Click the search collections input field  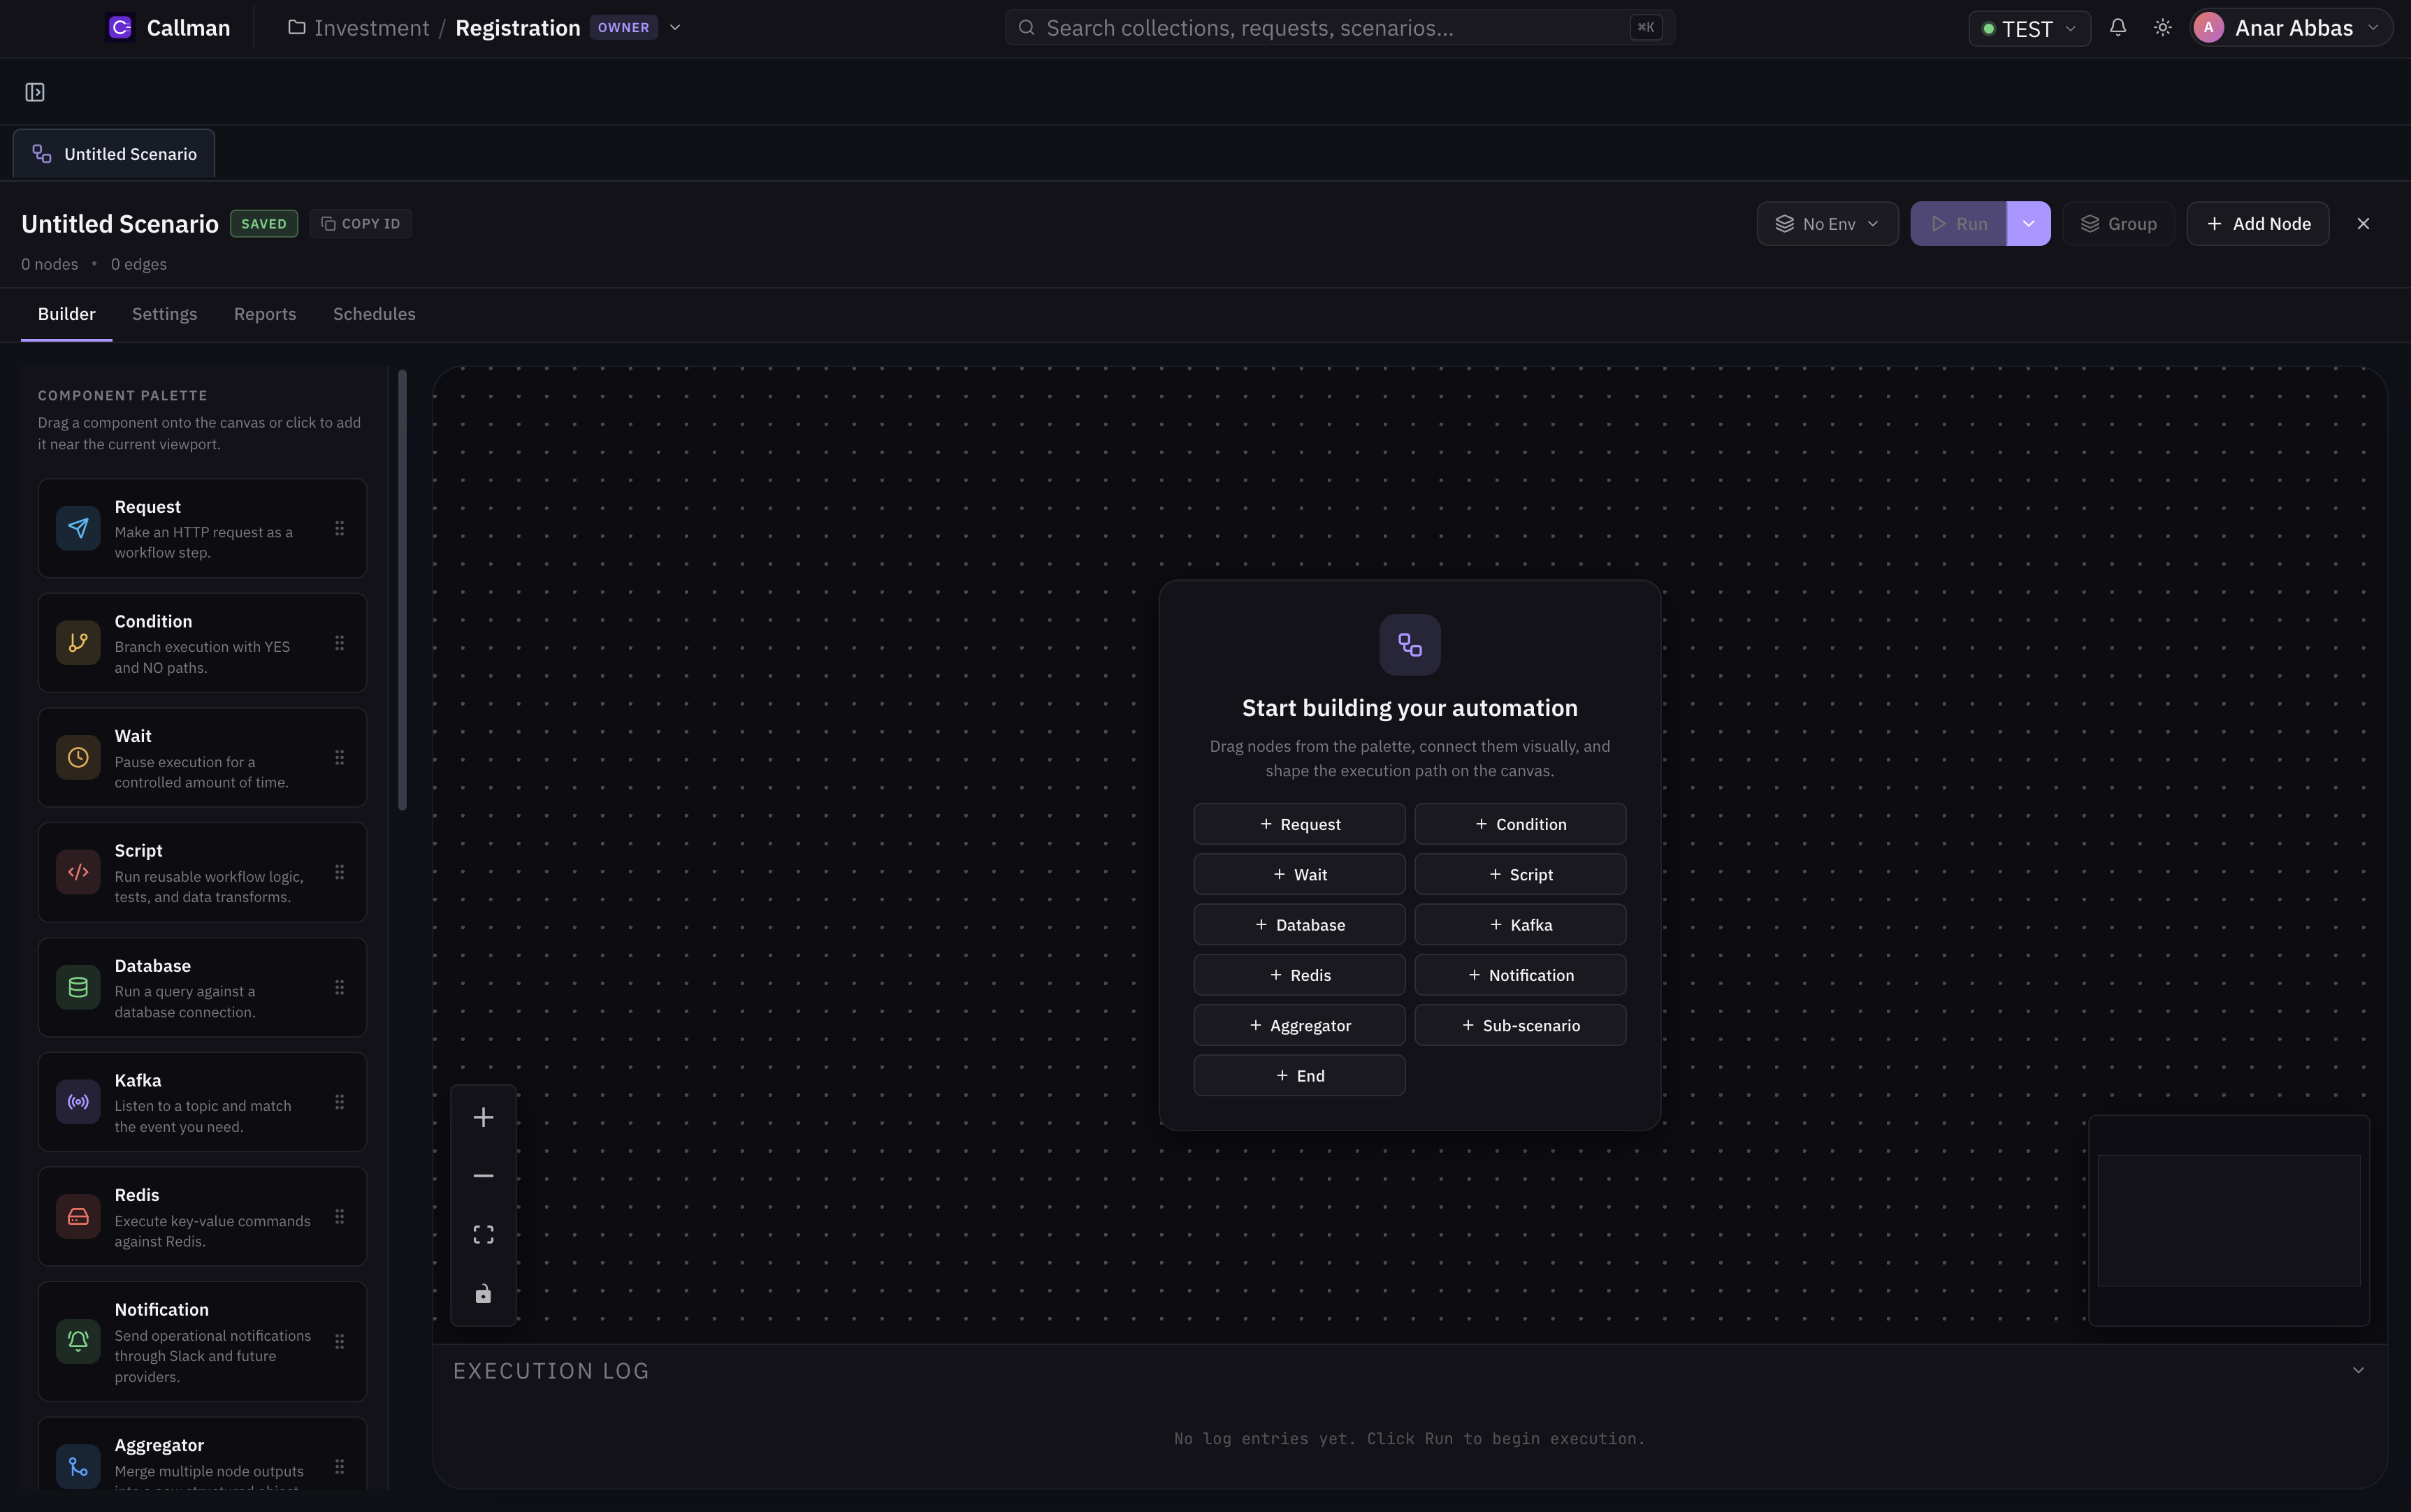[1340, 27]
